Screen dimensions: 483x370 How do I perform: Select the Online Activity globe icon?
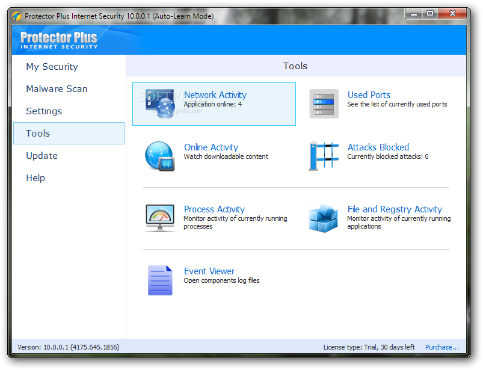[x=160, y=156]
